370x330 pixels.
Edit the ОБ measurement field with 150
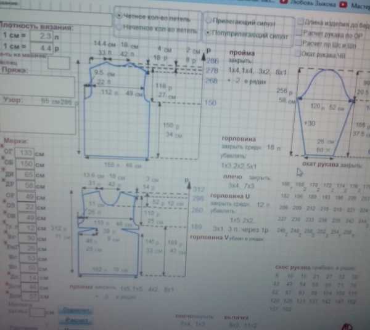(25, 164)
